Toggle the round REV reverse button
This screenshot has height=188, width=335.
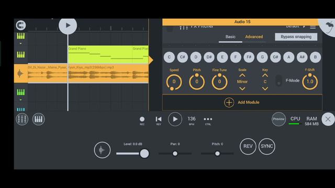click(248, 146)
